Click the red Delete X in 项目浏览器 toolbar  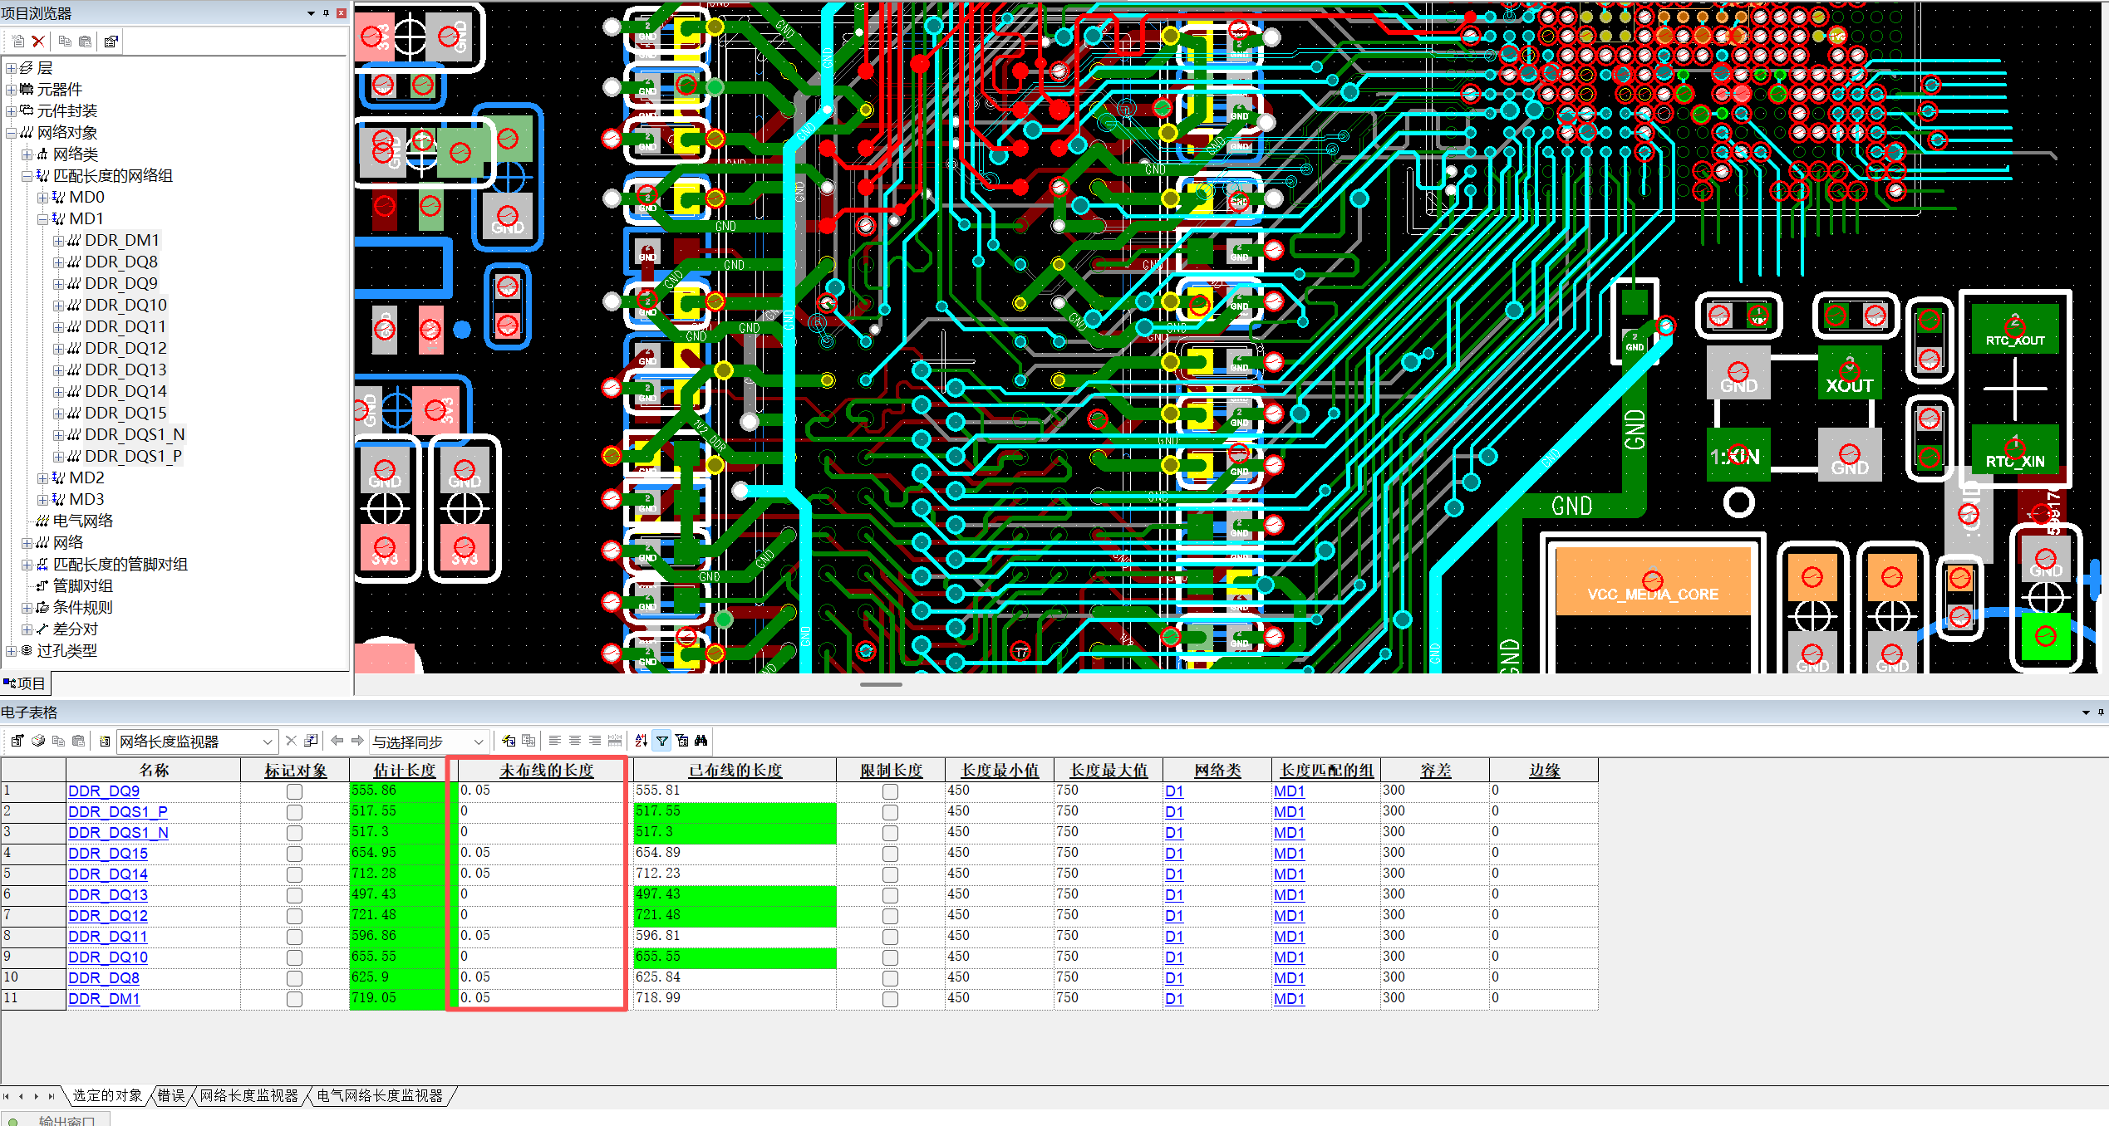(38, 42)
